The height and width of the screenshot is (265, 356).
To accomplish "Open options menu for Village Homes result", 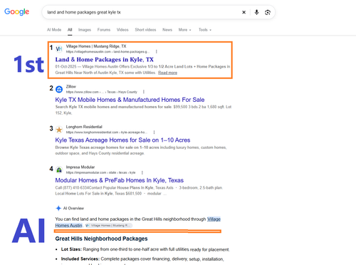I will [x=156, y=52].
